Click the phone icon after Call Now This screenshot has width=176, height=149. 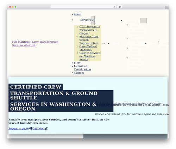coord(46,129)
